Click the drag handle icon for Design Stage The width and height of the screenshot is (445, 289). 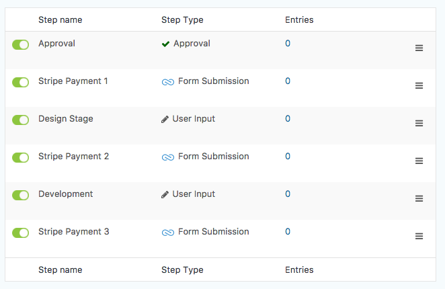pos(419,123)
